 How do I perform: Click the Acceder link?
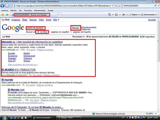[152, 20]
